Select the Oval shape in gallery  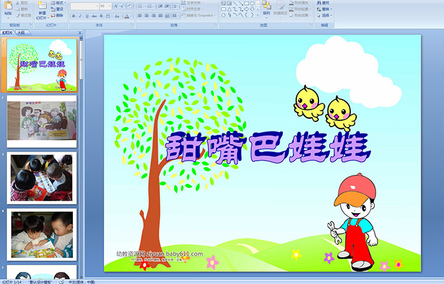pyautogui.click(x=252, y=3)
